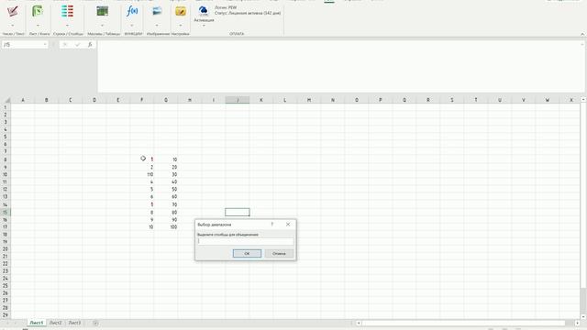
Task: Expand the Активация dropdown arrow
Action: click(204, 26)
